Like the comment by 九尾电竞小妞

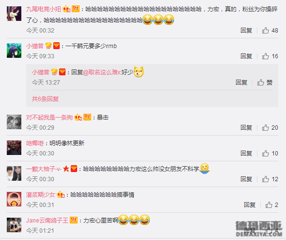(x=270, y=30)
